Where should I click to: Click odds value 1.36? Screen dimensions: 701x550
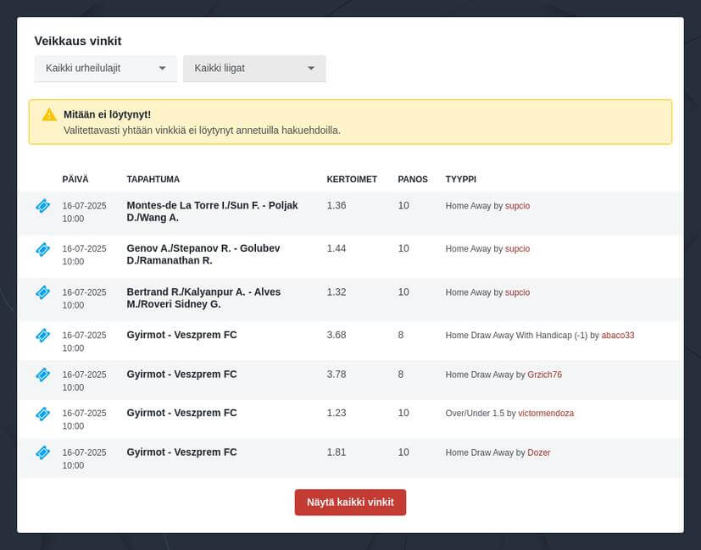pyautogui.click(x=337, y=206)
